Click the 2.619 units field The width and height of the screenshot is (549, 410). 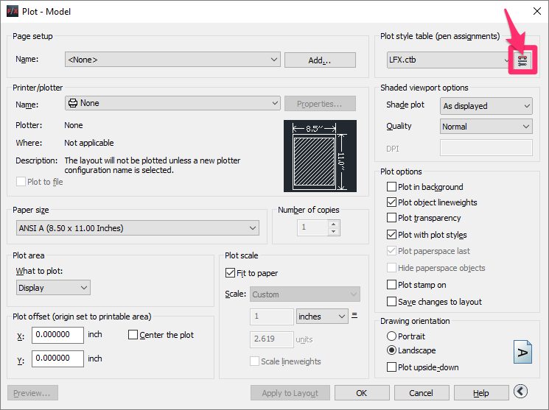click(x=272, y=339)
